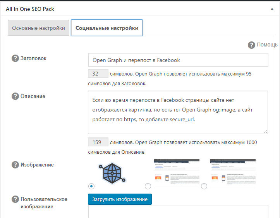Click the rightmost screenshot thumbnail image
The height and width of the screenshot is (218, 280).
point(233,173)
